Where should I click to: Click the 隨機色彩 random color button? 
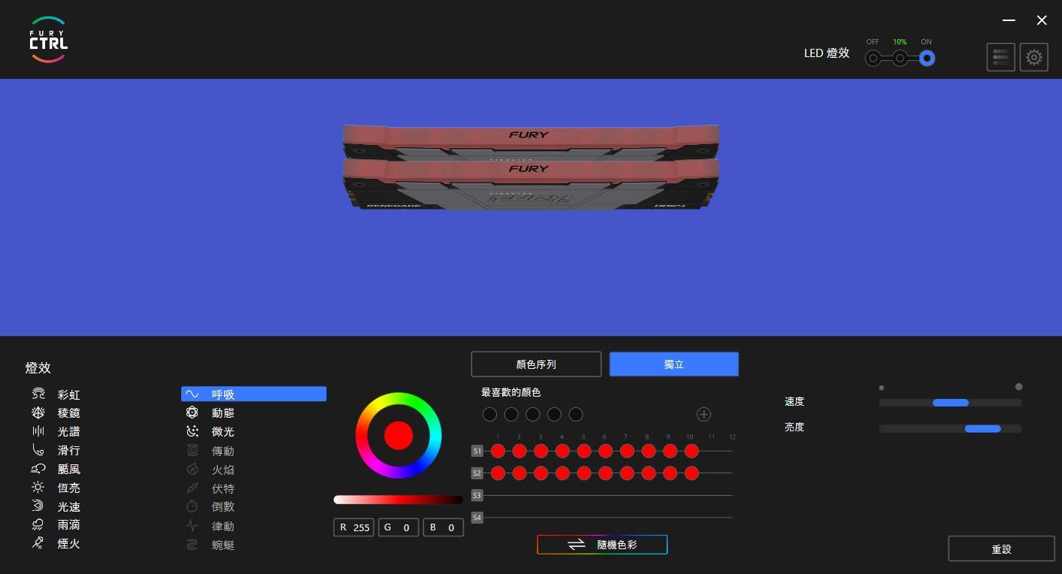click(x=602, y=545)
